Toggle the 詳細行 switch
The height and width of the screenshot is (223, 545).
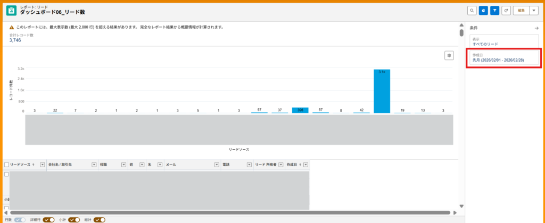(x=49, y=219)
